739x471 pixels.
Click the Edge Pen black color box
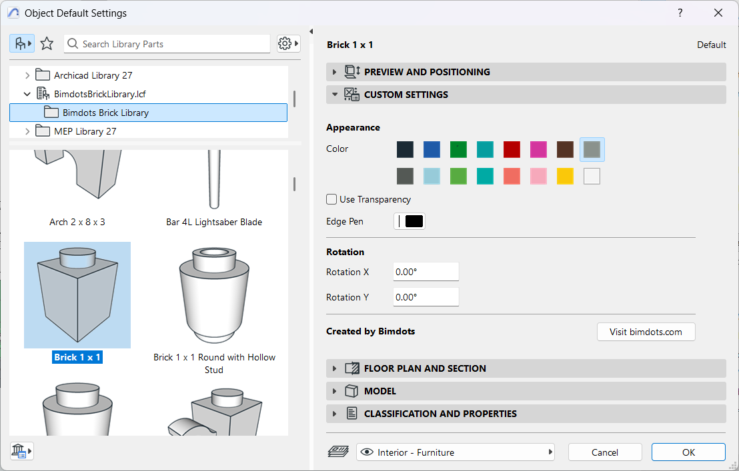414,221
